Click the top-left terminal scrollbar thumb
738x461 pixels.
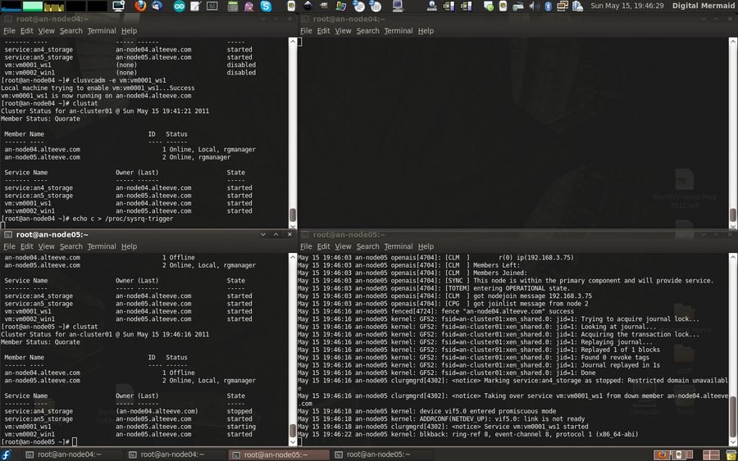pos(293,215)
